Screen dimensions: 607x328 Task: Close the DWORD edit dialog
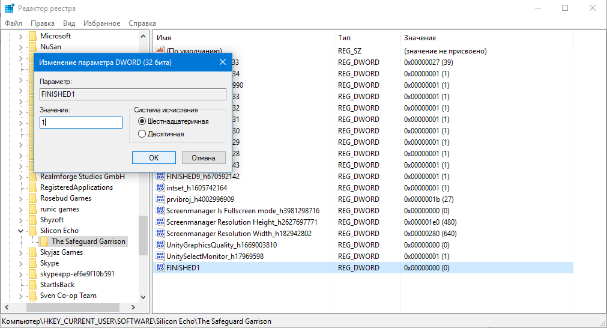(x=223, y=62)
